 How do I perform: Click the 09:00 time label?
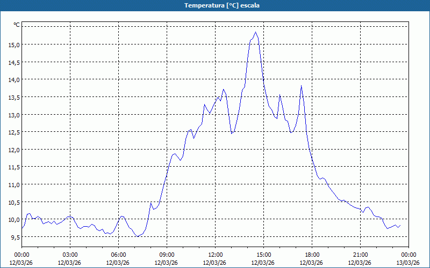pos(167,255)
